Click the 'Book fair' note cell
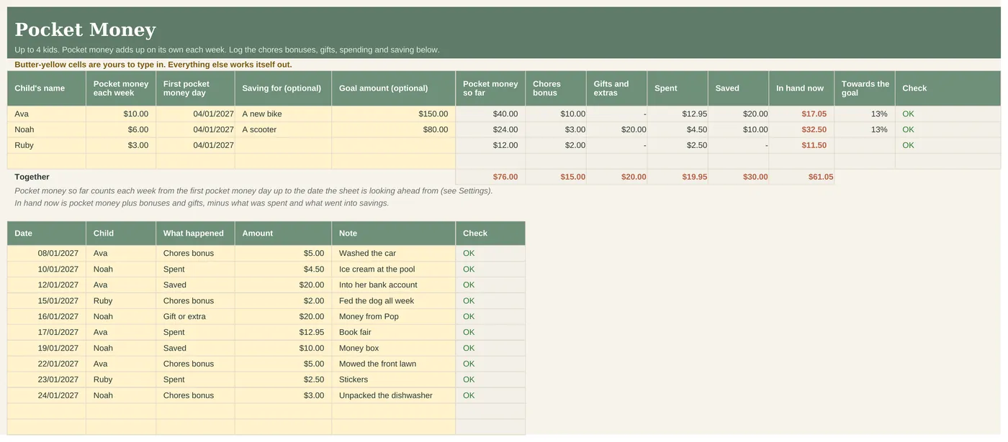Image resolution: width=1008 pixels, height=442 pixels. pyautogui.click(x=393, y=332)
